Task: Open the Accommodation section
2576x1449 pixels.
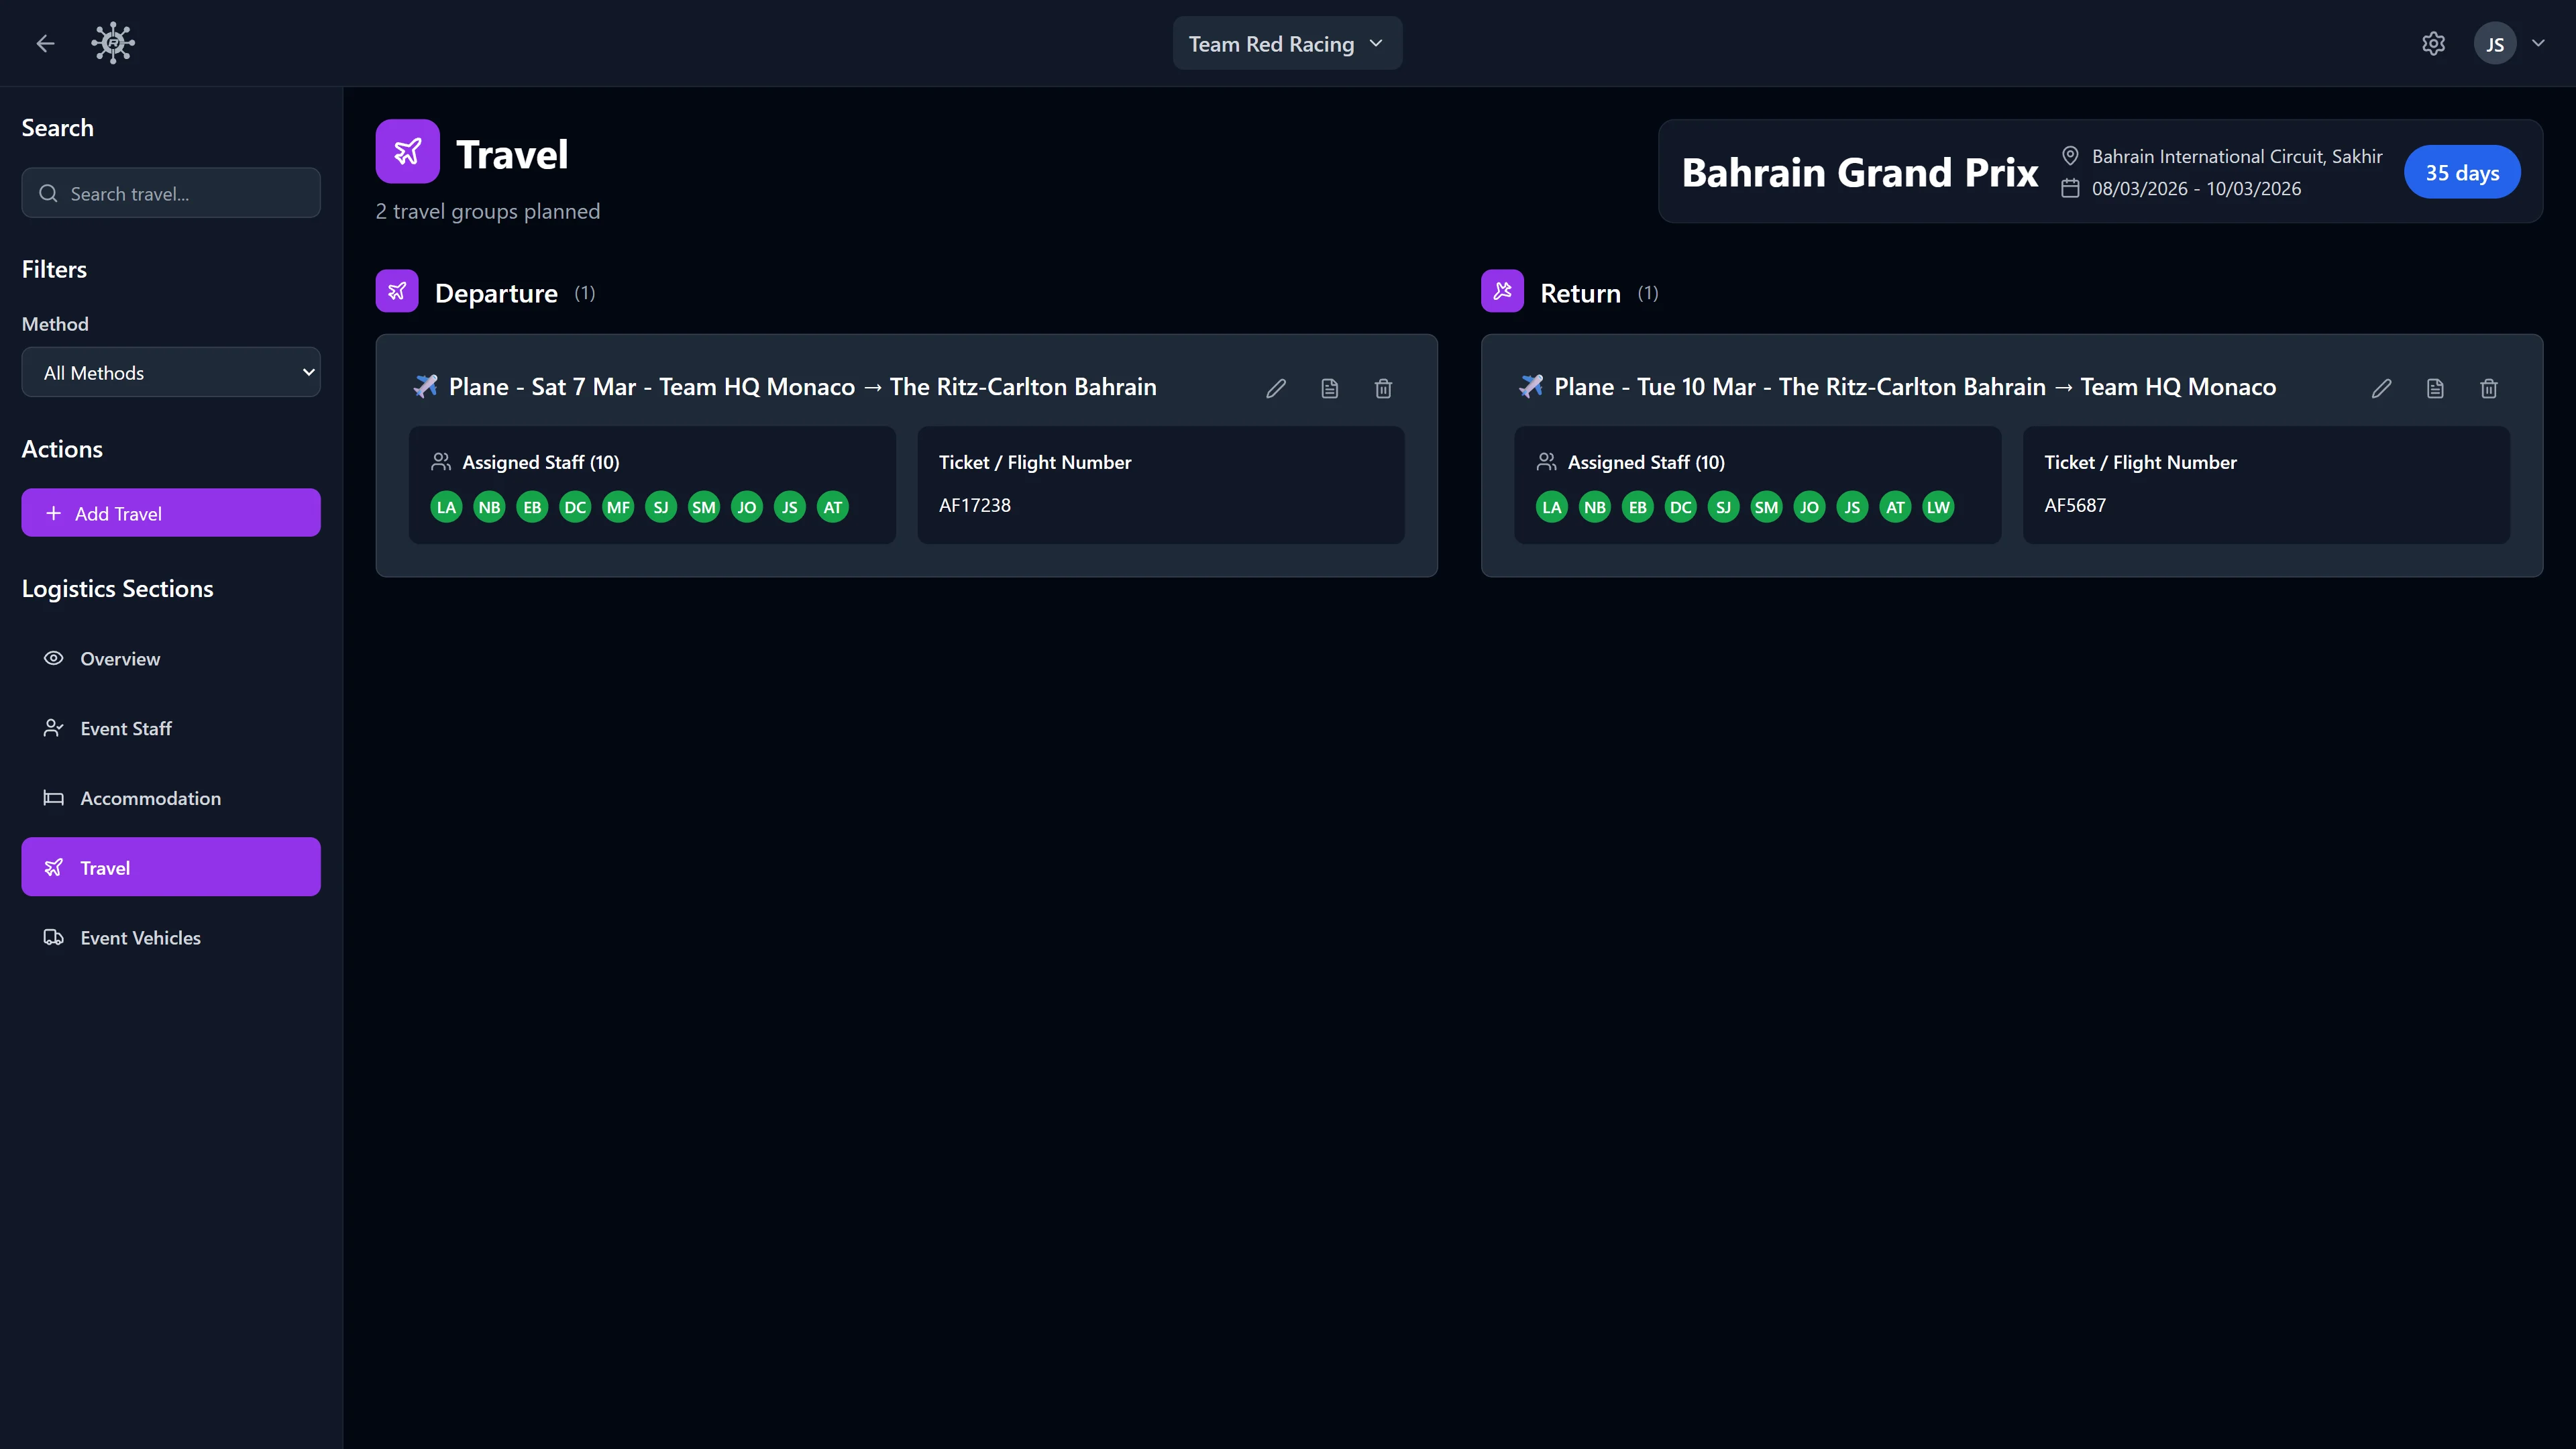Action: click(x=150, y=798)
